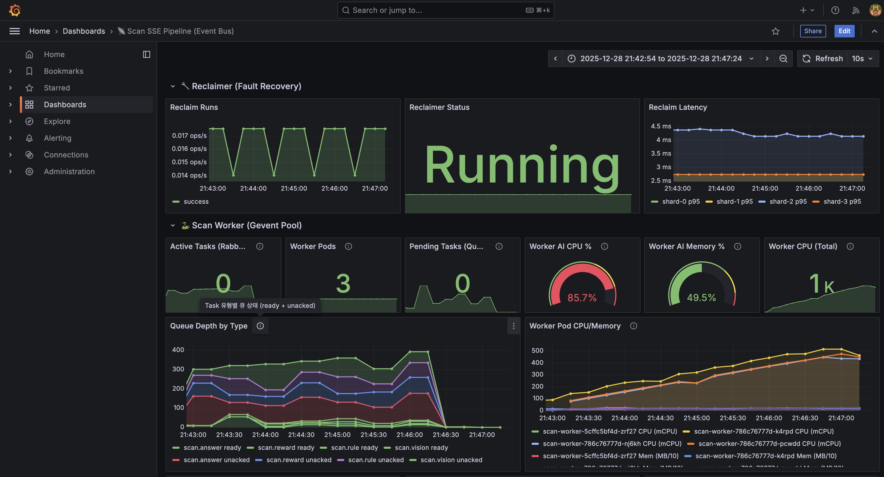This screenshot has width=884, height=477.
Task: Toggle shard-2 p95 series in legend
Action: [x=788, y=201]
